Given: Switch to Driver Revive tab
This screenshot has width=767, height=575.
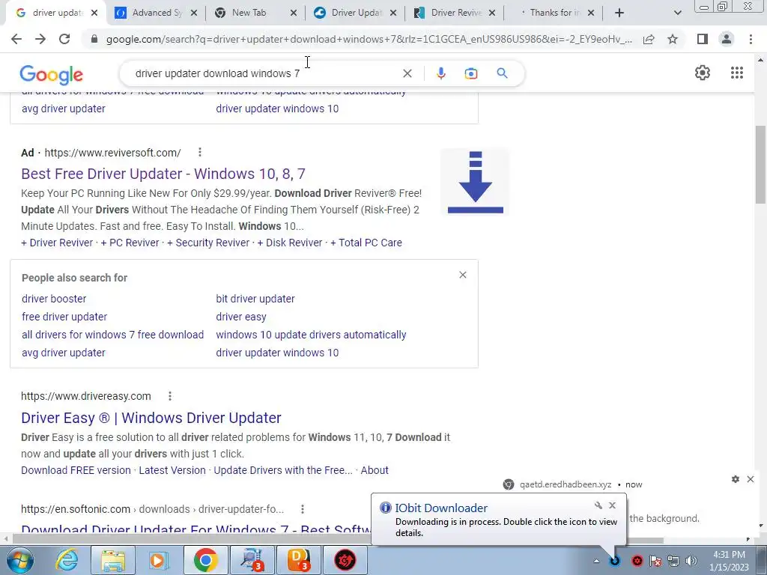Looking at the screenshot, I should (456, 13).
